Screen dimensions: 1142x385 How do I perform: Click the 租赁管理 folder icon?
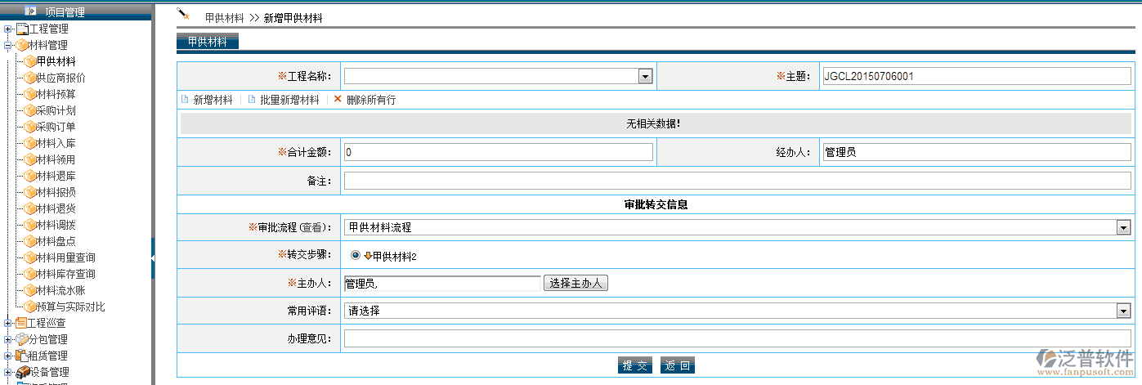pos(22,356)
